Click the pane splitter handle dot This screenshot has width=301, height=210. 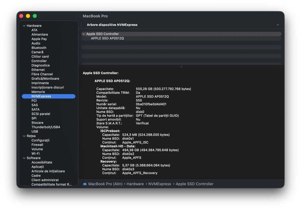pyautogui.click(x=182, y=66)
